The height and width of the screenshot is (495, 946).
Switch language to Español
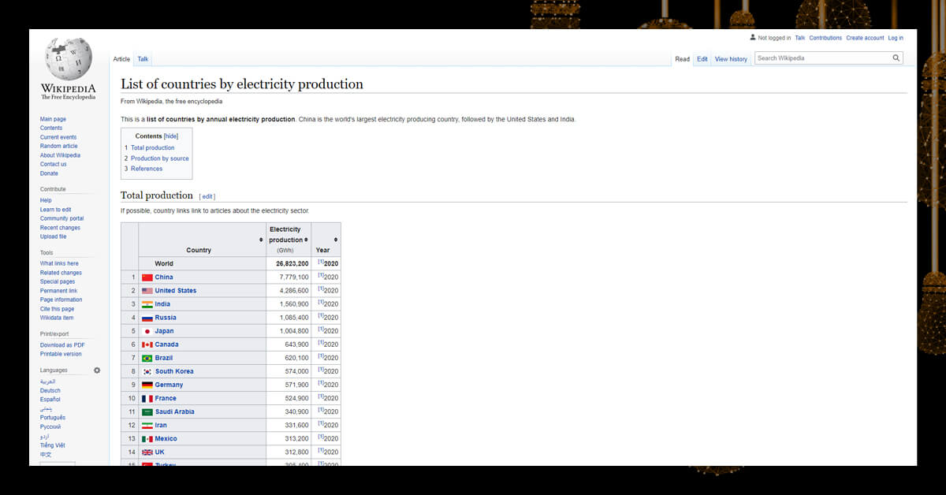click(x=50, y=400)
